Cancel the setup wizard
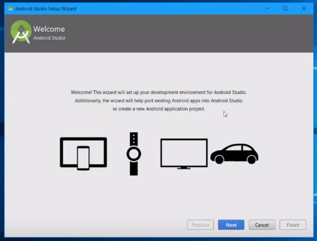The height and width of the screenshot is (241, 317). (x=262, y=225)
